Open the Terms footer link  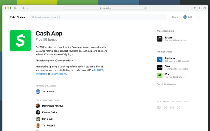click(186, 101)
